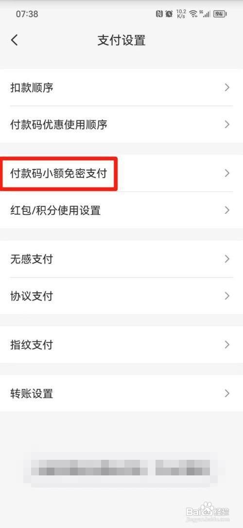This screenshot has height=528, width=243.
Task: Expand chevron beside 扣款顺序
Action: tap(227, 88)
